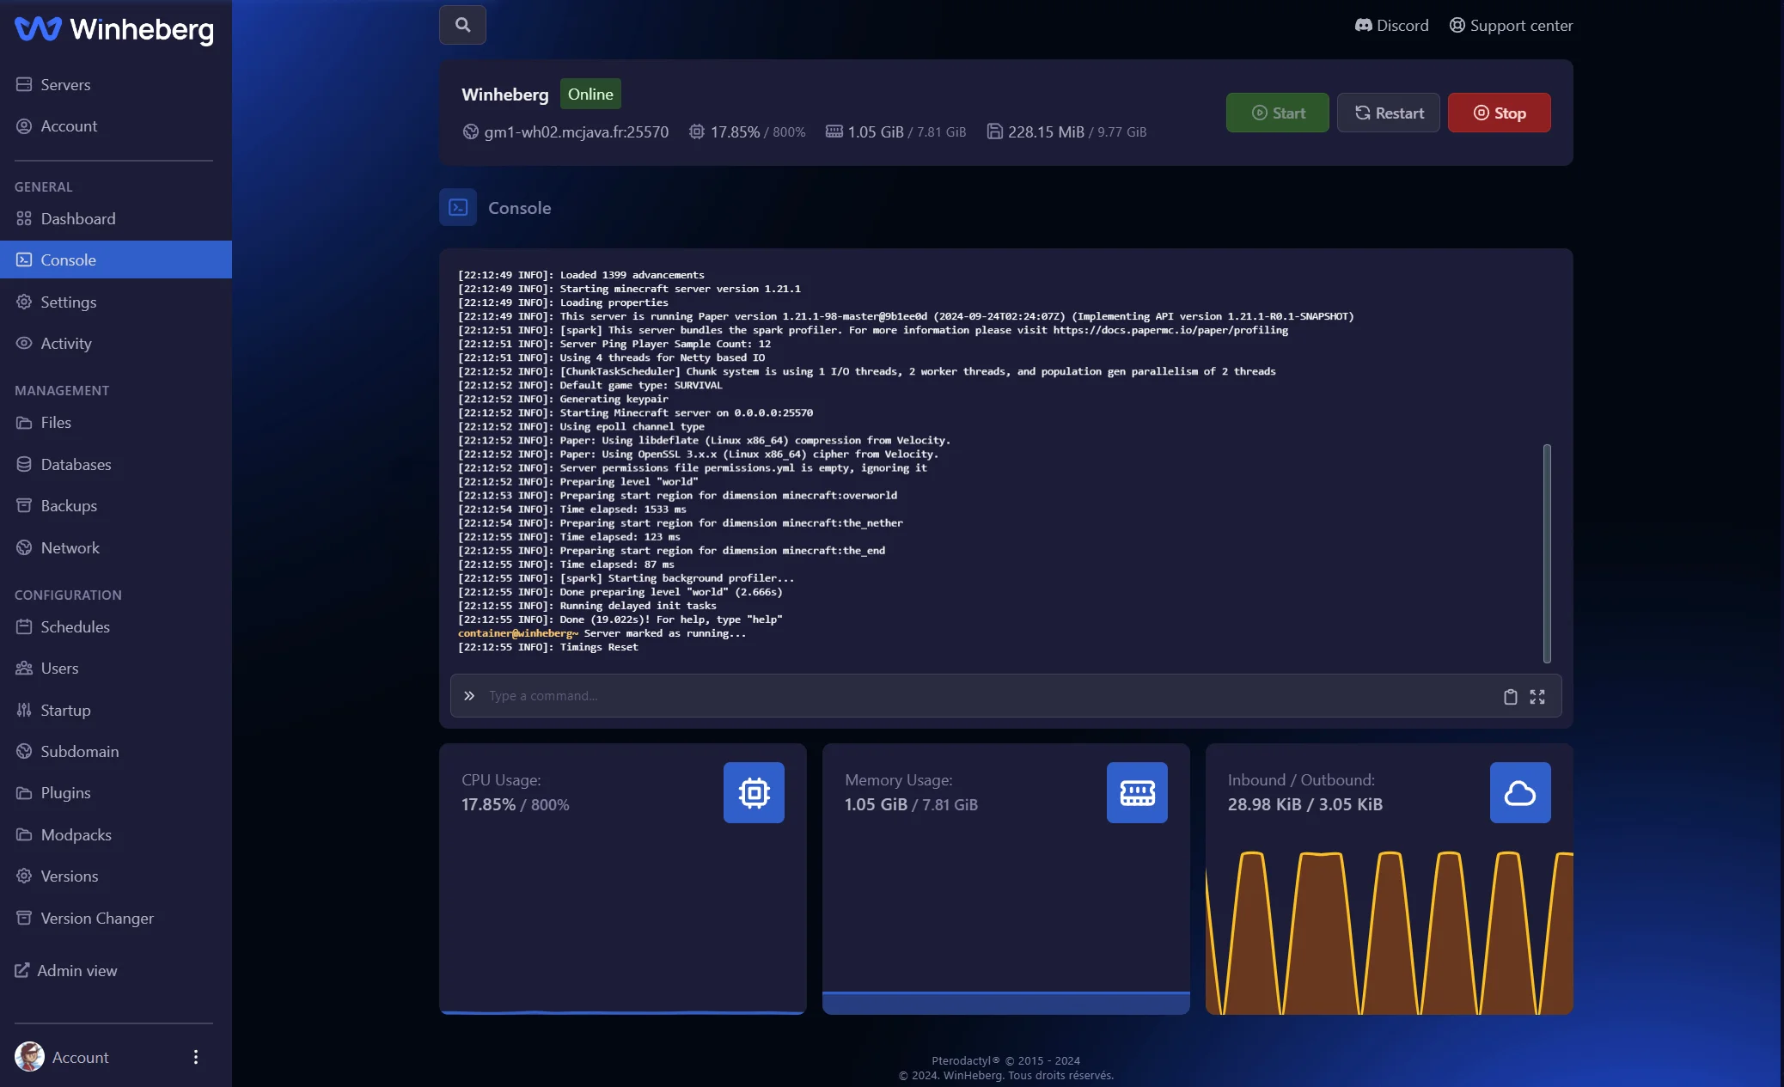The image size is (1784, 1087).
Task: Click the memory module icon tile
Action: click(x=1137, y=792)
